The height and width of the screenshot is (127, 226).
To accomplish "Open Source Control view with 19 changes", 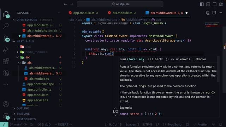I will (x=6, y=38).
